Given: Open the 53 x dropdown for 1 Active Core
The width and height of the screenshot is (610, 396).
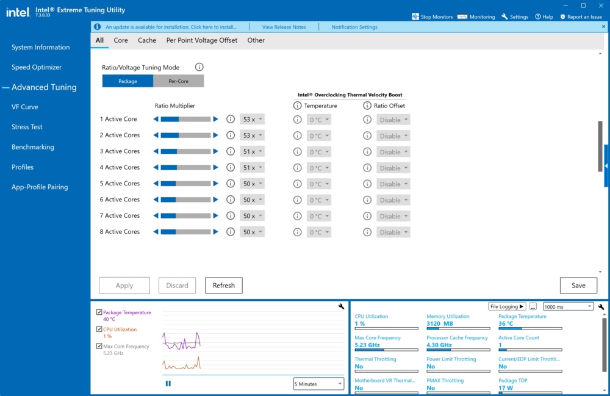Looking at the screenshot, I should click(252, 119).
